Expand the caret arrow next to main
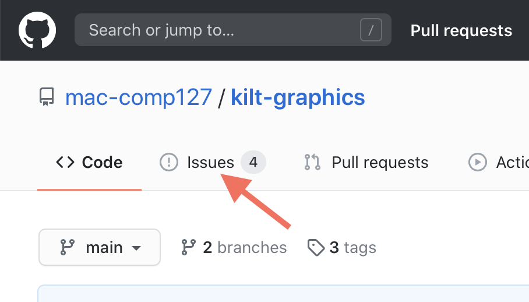 (x=136, y=248)
